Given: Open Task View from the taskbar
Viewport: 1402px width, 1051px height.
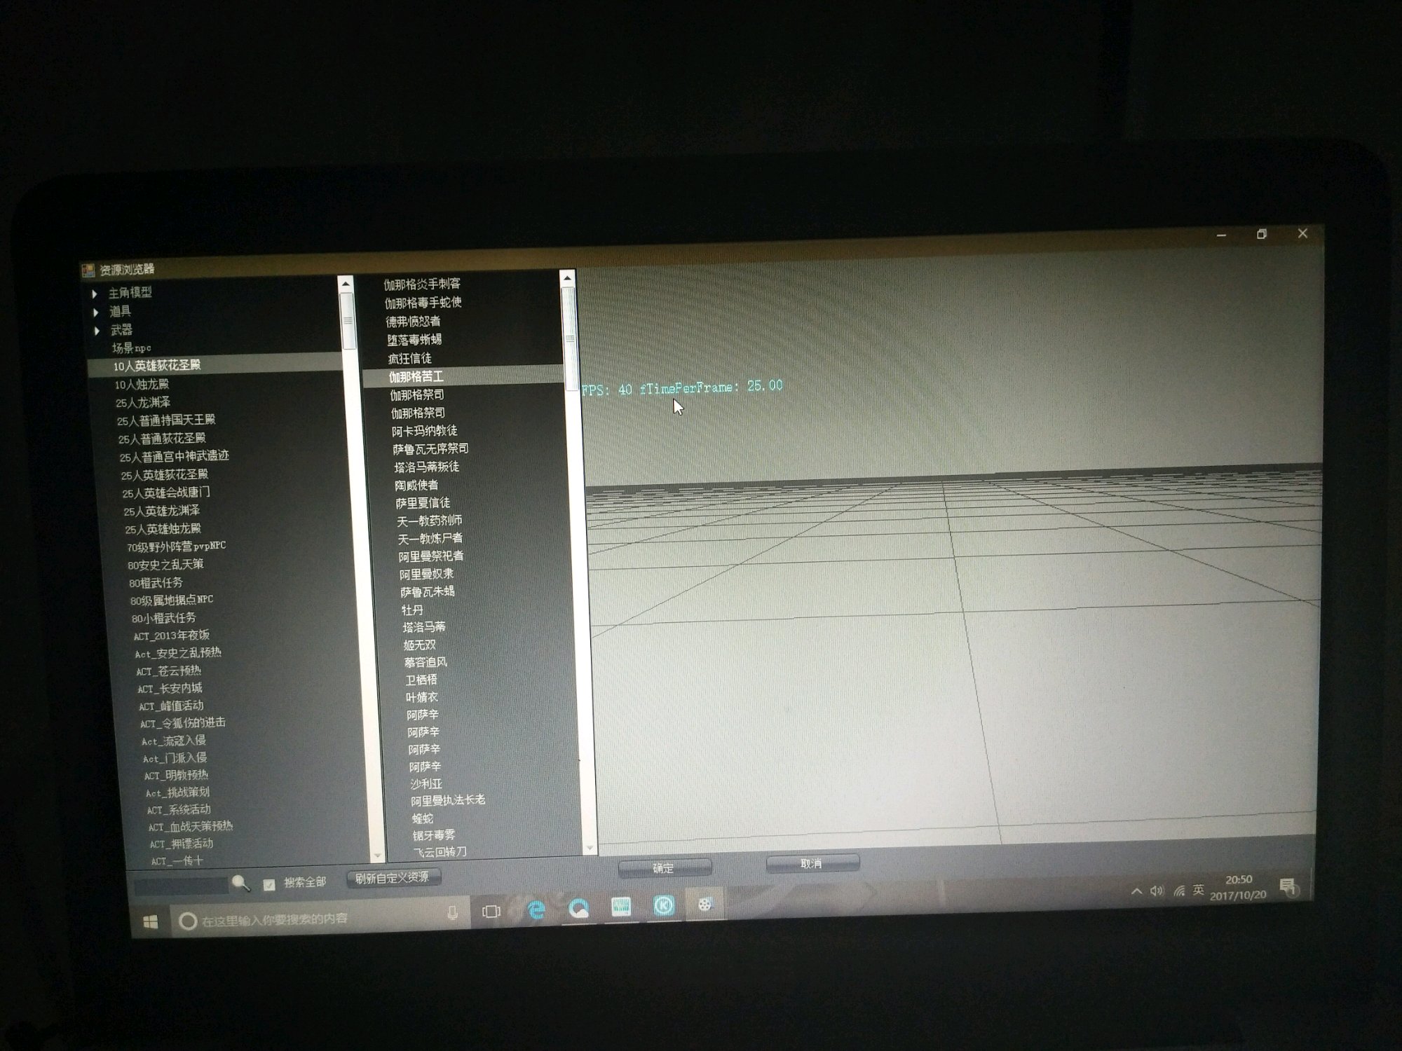Looking at the screenshot, I should click(491, 912).
